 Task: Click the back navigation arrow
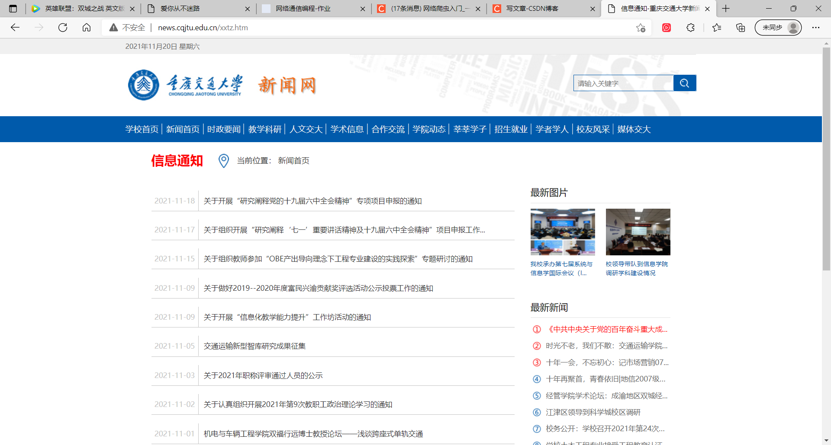(15, 27)
